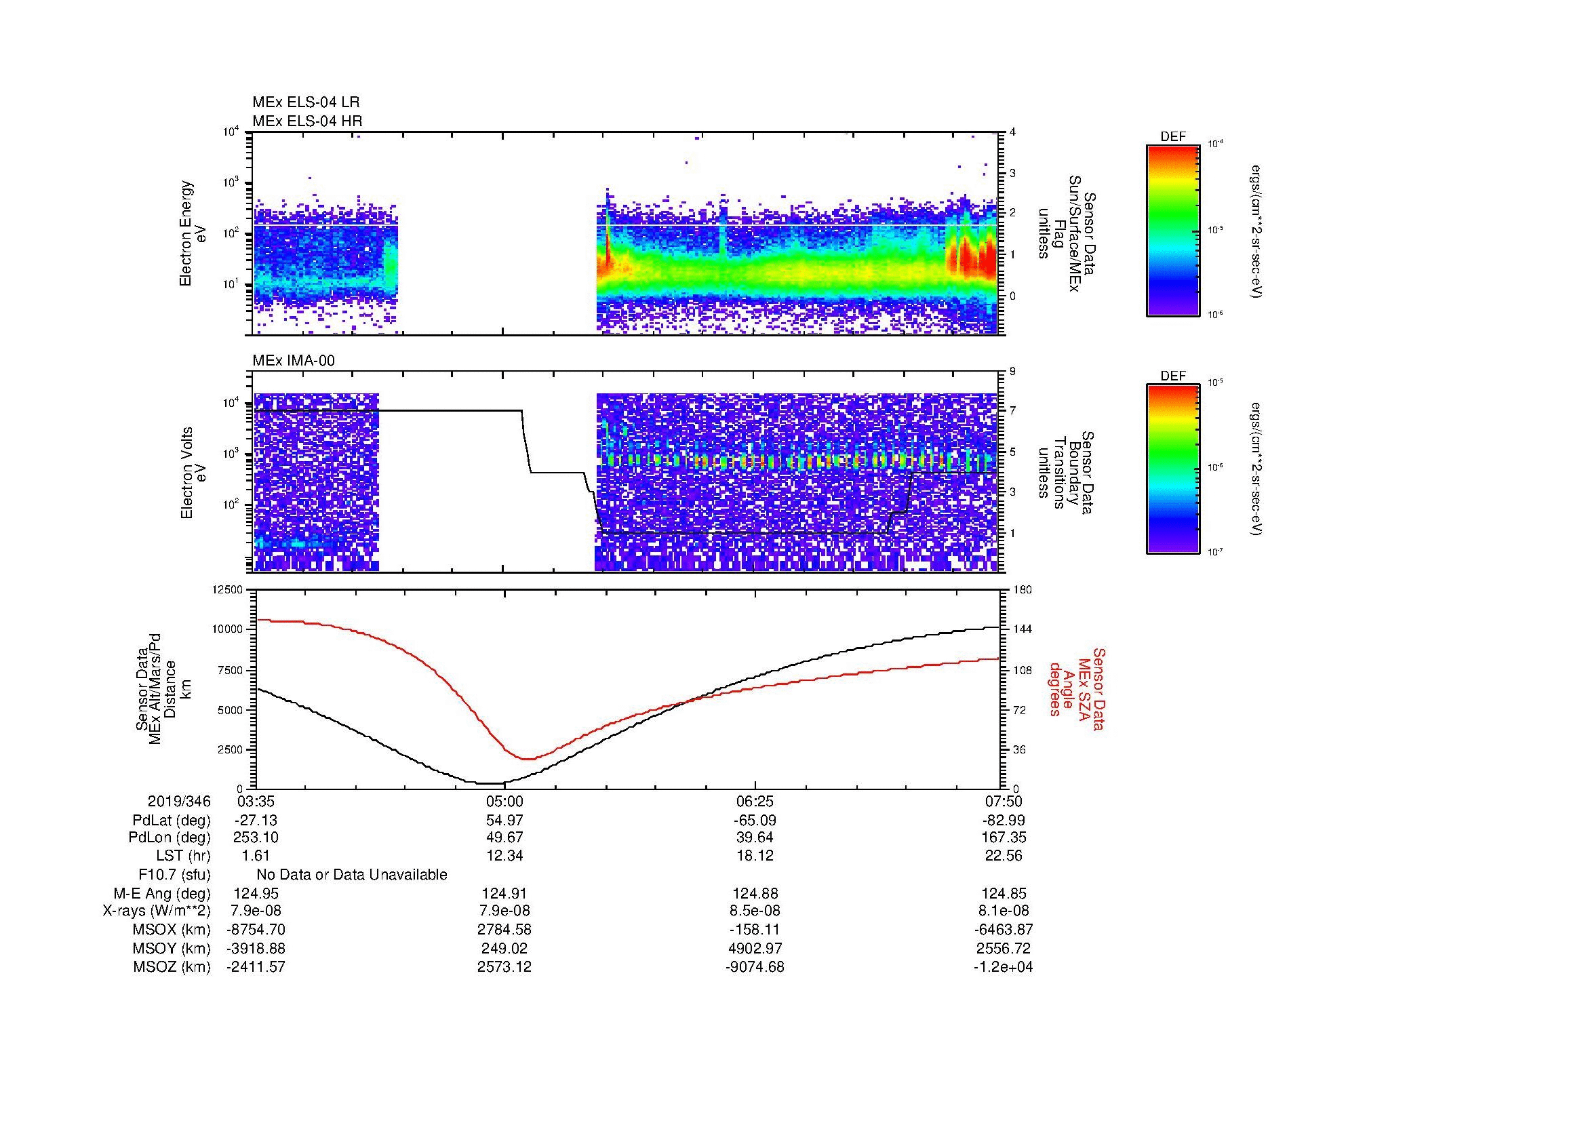Screen dimensions: 1586x1121
Task: Click the IMA color bar units label
Action: pyautogui.click(x=1257, y=469)
